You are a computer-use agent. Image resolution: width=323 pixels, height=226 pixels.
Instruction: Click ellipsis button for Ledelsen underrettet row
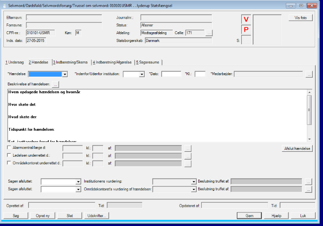click(187, 155)
